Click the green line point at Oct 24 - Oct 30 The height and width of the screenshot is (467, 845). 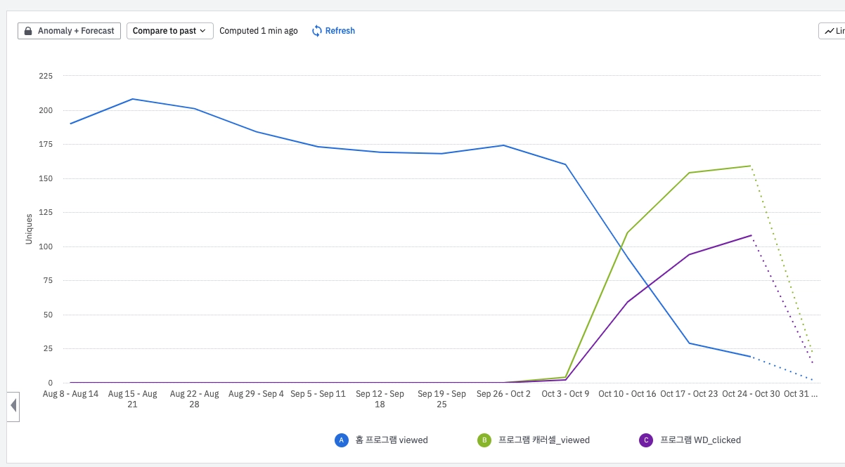(x=751, y=166)
